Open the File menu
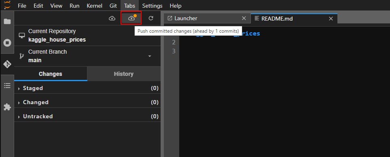This screenshot has width=390, height=157. click(x=22, y=6)
